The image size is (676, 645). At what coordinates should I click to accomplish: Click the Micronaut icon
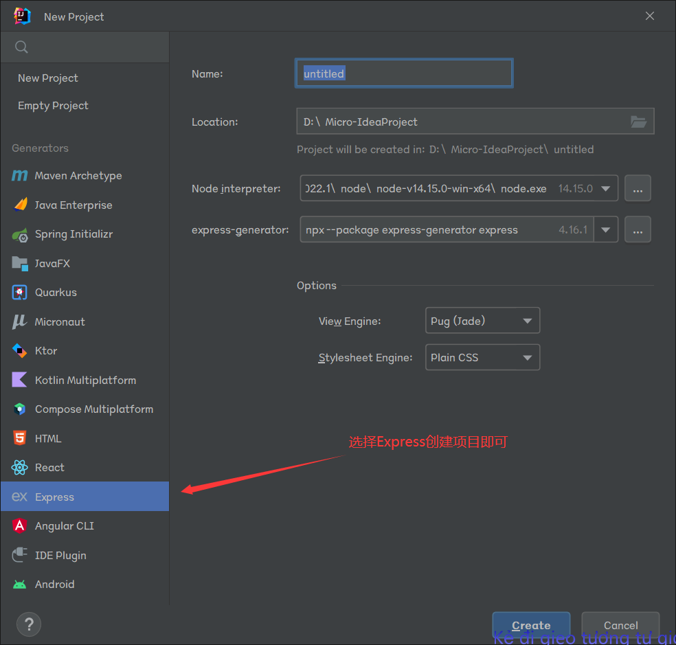coord(19,321)
